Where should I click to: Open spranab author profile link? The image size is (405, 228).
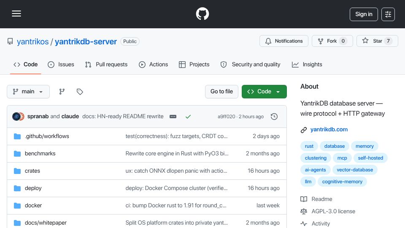tap(38, 117)
